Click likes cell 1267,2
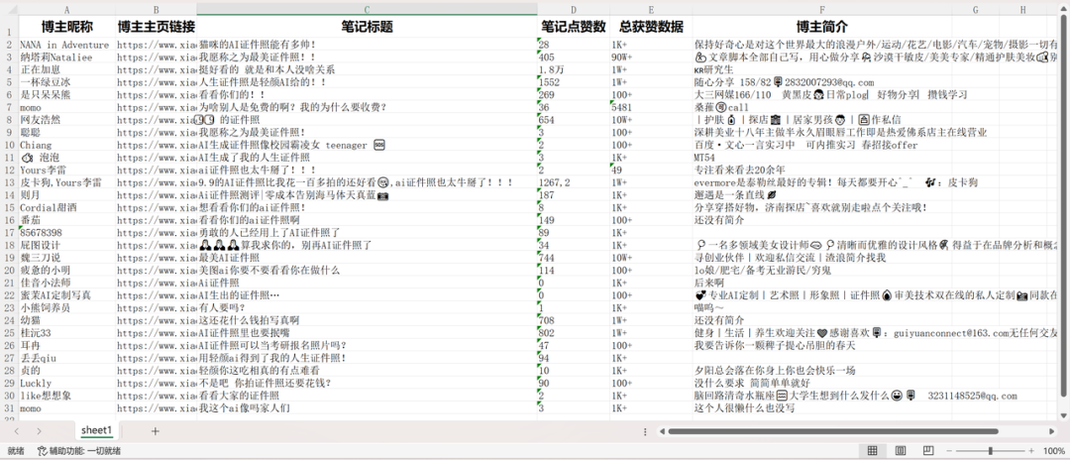Image resolution: width=1070 pixels, height=460 pixels. pos(574,182)
